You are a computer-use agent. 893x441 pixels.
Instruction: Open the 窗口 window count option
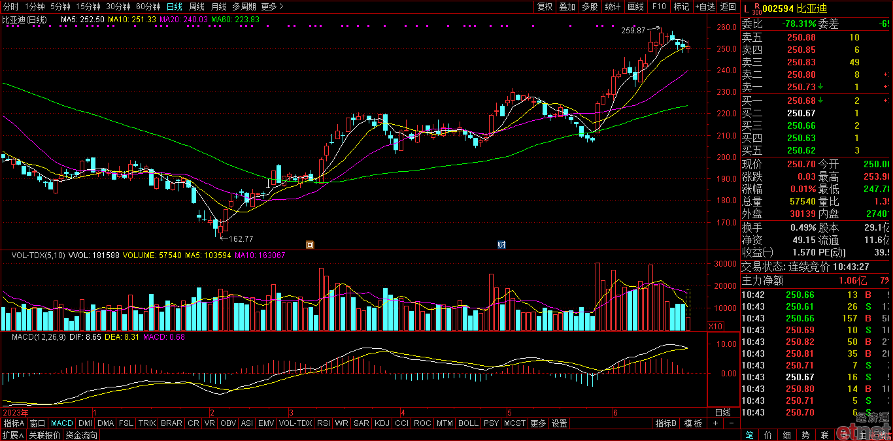tap(37, 423)
